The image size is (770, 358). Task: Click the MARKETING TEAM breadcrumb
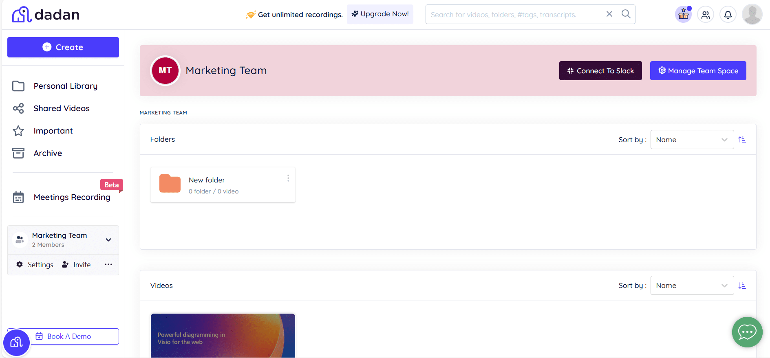(x=163, y=113)
